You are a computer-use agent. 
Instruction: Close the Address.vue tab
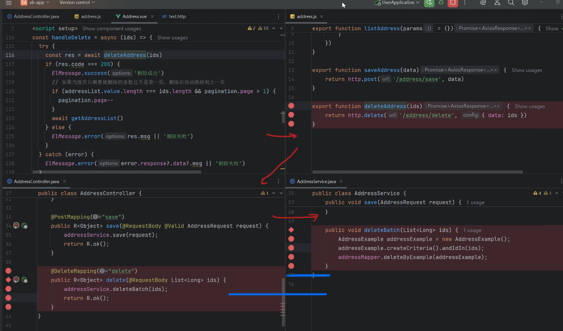click(x=152, y=16)
